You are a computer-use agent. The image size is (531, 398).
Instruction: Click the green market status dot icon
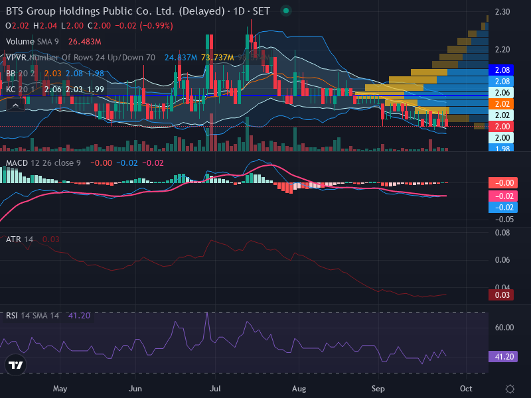tap(286, 11)
